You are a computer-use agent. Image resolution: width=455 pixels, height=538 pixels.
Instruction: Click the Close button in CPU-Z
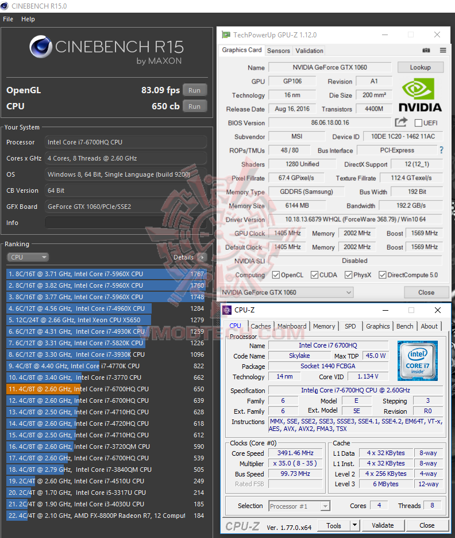point(427,526)
